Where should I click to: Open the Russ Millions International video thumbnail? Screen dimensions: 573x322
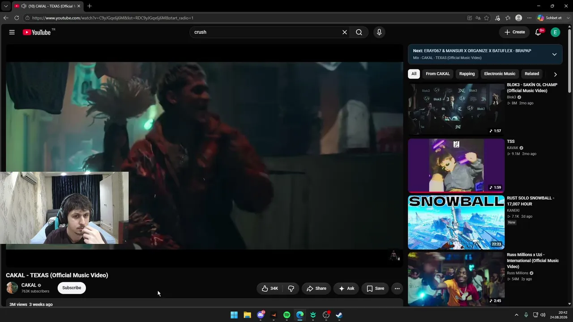pyautogui.click(x=456, y=279)
